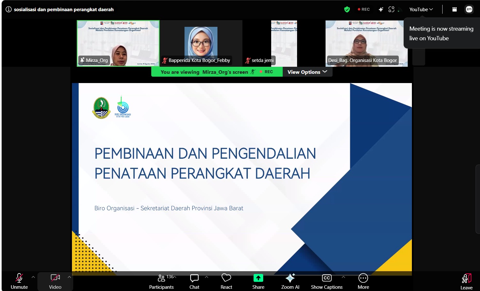Screen dimensions: 480x291
Task: Change layout with the grid view icon
Action: coord(454,10)
